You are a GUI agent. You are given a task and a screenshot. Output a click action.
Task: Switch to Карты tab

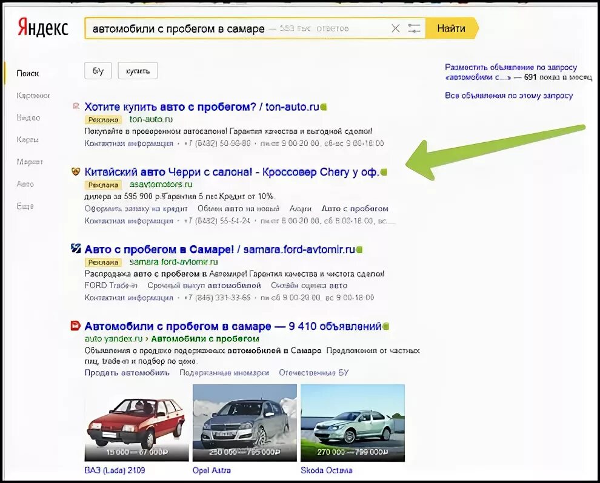(x=27, y=139)
